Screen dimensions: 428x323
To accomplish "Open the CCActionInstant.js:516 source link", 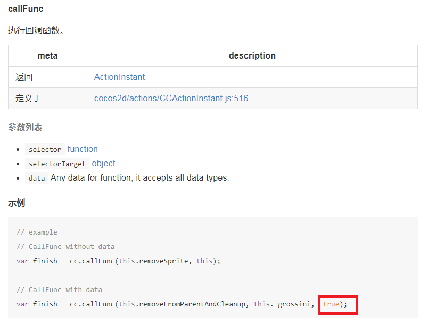I will [x=171, y=99].
